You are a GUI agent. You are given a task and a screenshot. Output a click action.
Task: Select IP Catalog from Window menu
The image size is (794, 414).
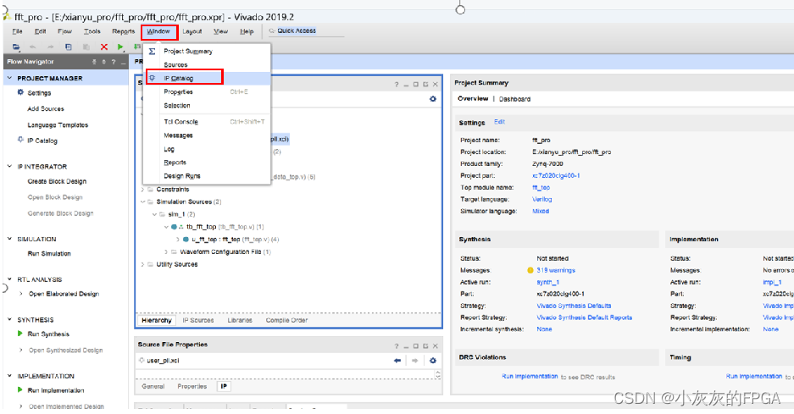tap(207, 78)
